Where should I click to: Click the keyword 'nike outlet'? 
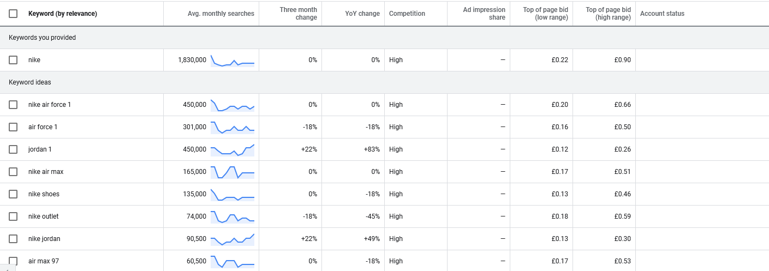[x=43, y=216]
